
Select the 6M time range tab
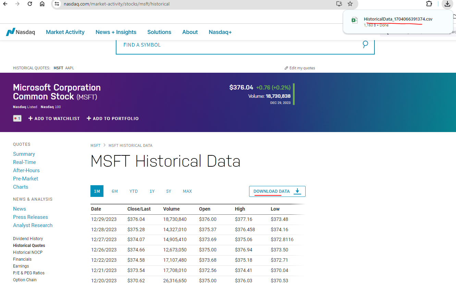tap(115, 191)
